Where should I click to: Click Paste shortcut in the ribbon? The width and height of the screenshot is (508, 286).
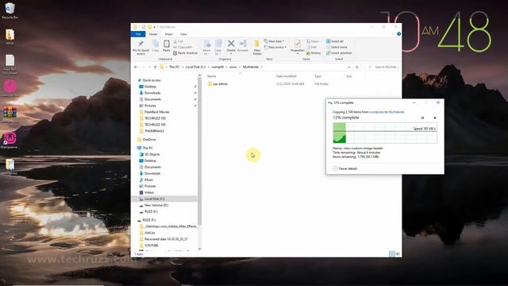(x=185, y=53)
